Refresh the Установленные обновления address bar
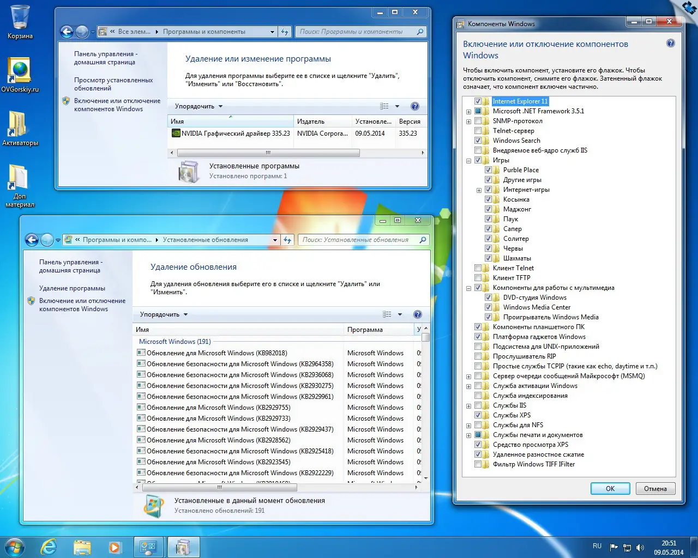Image resolution: width=698 pixels, height=558 pixels. click(x=287, y=240)
